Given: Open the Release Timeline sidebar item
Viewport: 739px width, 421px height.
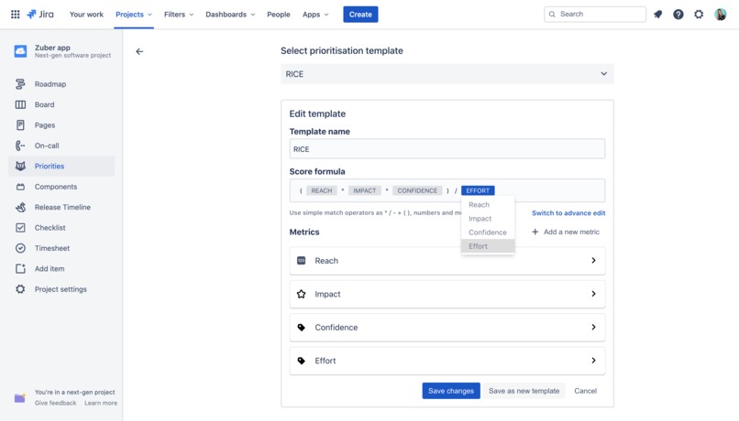Looking at the screenshot, I should 61,207.
